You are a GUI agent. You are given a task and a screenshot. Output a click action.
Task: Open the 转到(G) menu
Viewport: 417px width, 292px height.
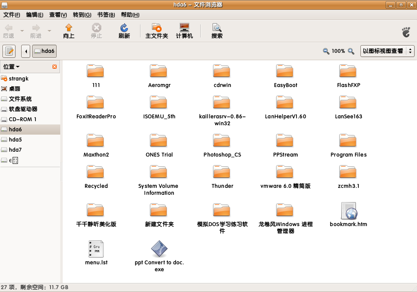pyautogui.click(x=82, y=15)
